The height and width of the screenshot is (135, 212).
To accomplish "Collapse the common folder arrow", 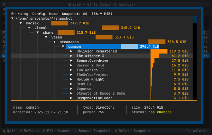I will 63,46.
